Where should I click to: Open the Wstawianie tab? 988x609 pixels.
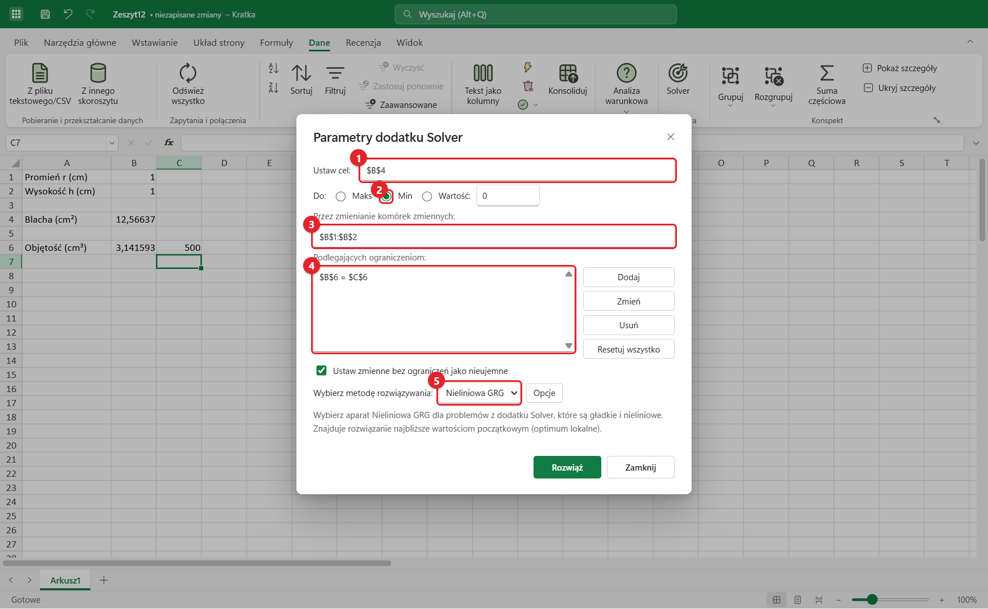click(x=155, y=43)
